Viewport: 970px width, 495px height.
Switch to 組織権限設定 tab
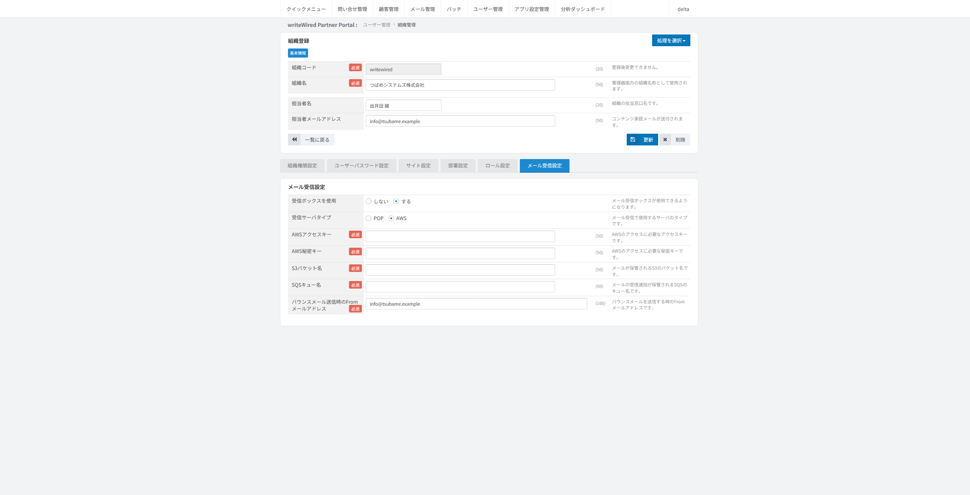[302, 166]
